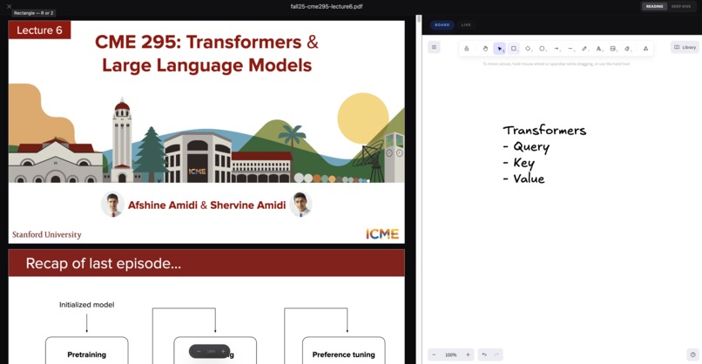702x364 pixels.
Task: Click the PDF vertical scrollbar thumb
Action: (x=419, y=19)
